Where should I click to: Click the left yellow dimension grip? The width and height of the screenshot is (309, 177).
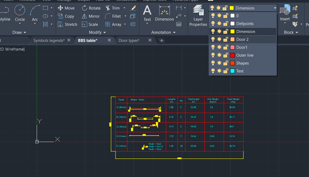pos(110,125)
